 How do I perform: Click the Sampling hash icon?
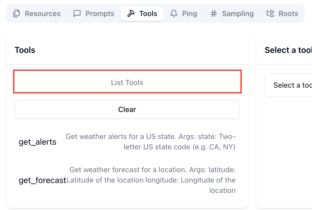(213, 13)
